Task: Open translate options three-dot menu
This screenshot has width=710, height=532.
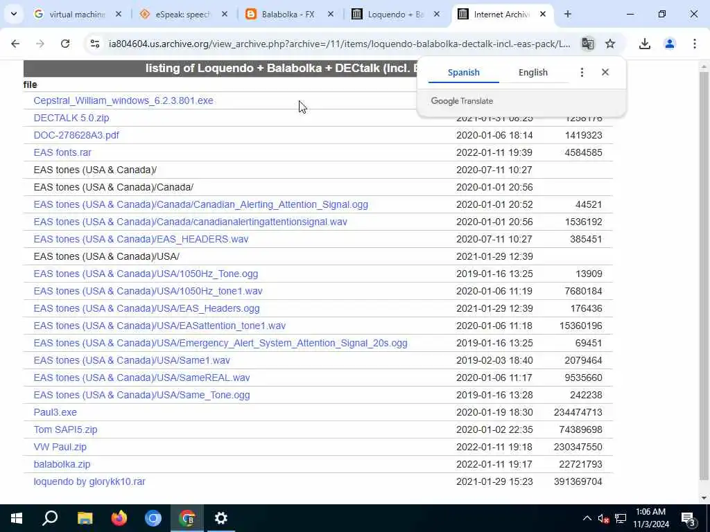Action: (582, 72)
